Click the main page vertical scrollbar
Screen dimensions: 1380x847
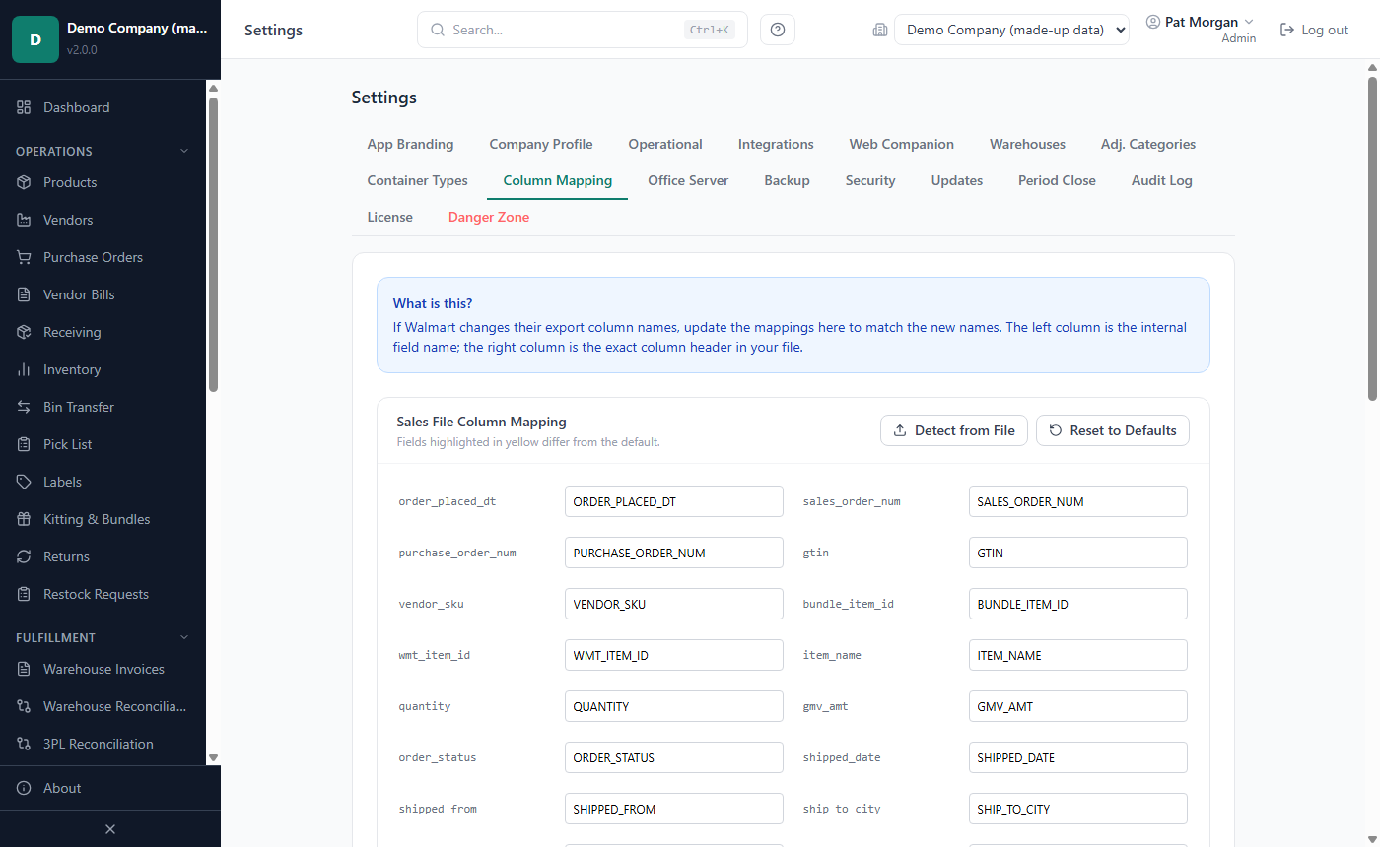click(x=1372, y=236)
